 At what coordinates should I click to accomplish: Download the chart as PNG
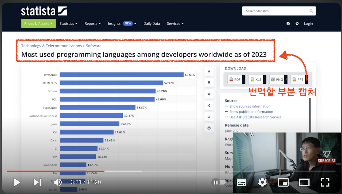click(277, 79)
